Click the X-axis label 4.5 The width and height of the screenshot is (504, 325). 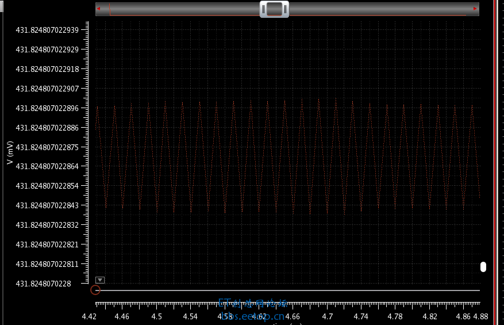coord(156,316)
